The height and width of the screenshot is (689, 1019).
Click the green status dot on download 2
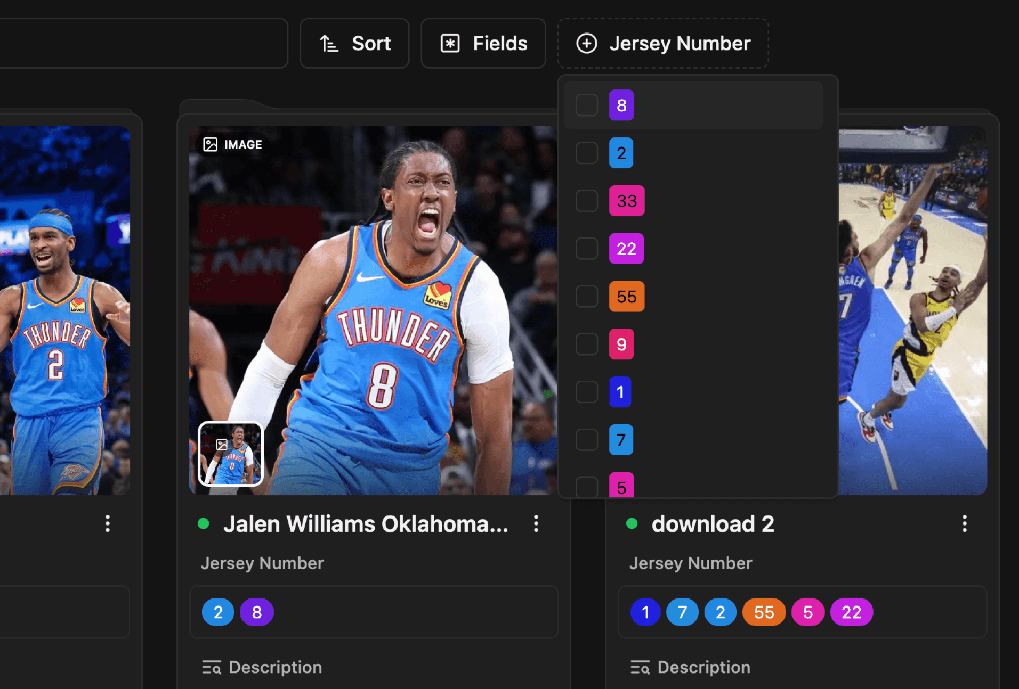(x=632, y=524)
